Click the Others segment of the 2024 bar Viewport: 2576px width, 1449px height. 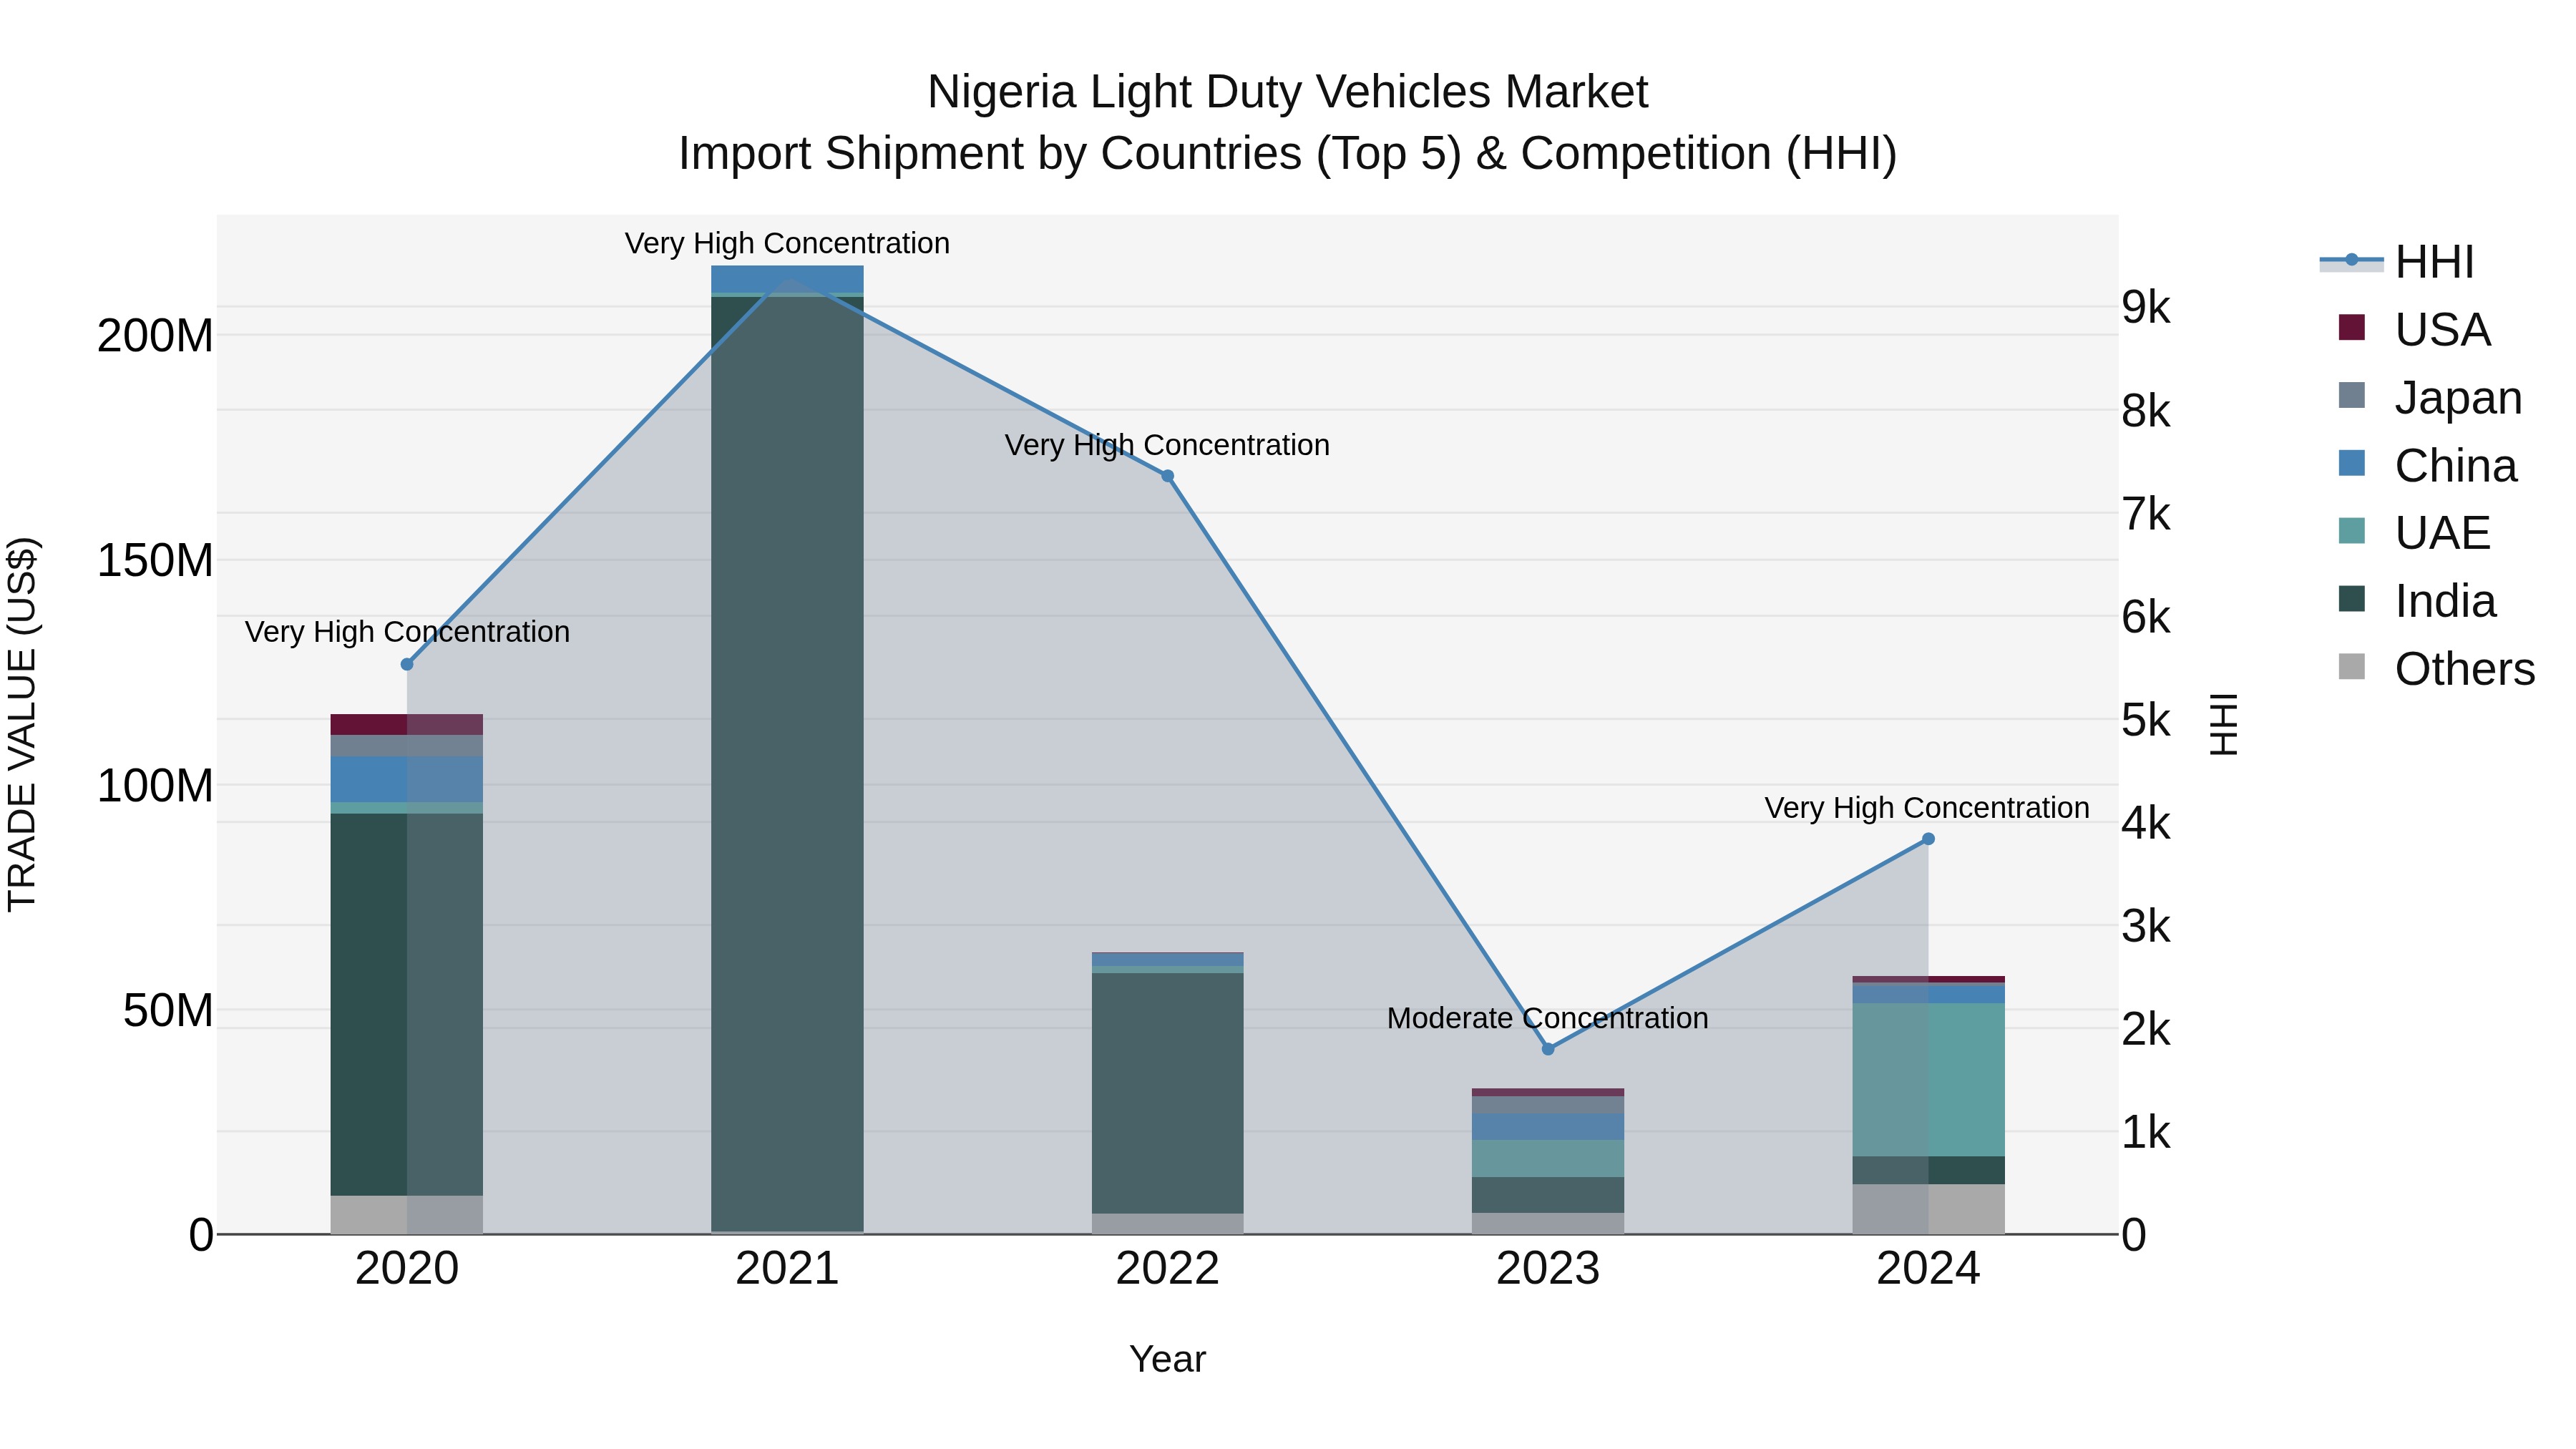1928,1210
